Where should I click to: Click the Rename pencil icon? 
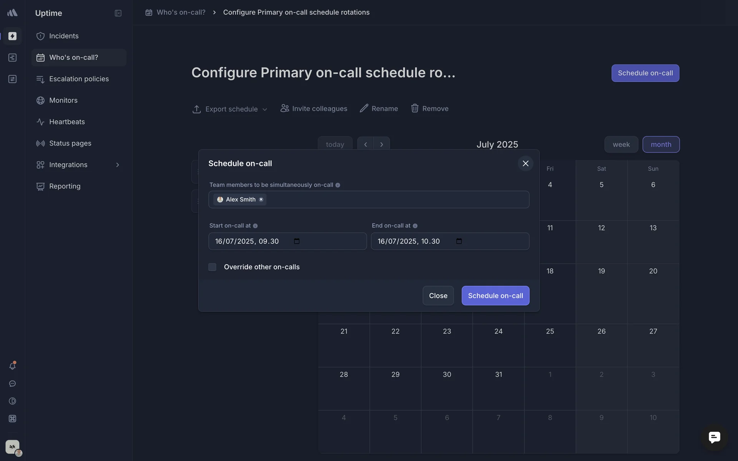[x=364, y=108]
